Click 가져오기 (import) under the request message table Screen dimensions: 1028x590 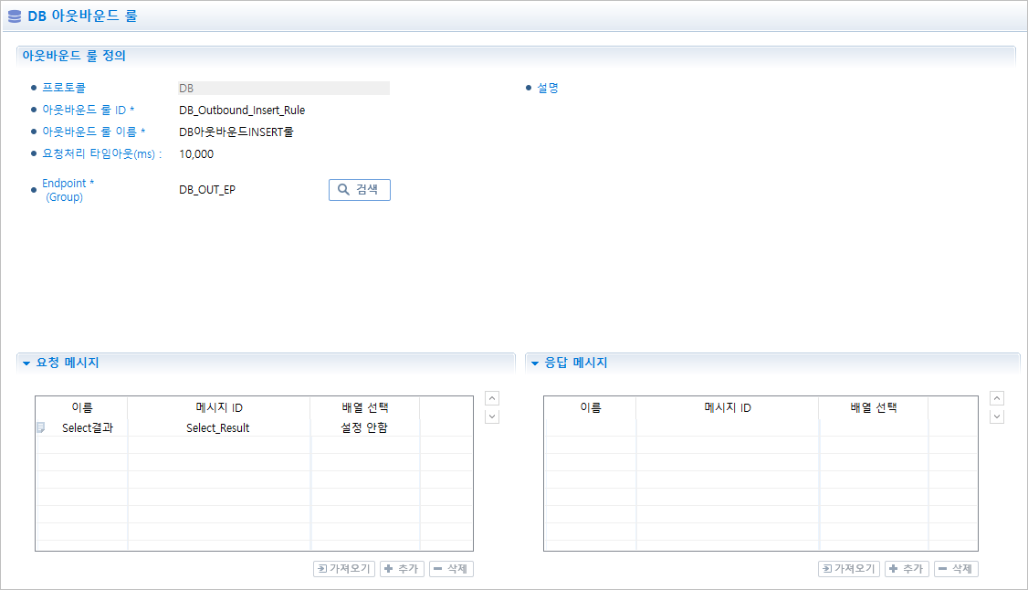tap(344, 569)
